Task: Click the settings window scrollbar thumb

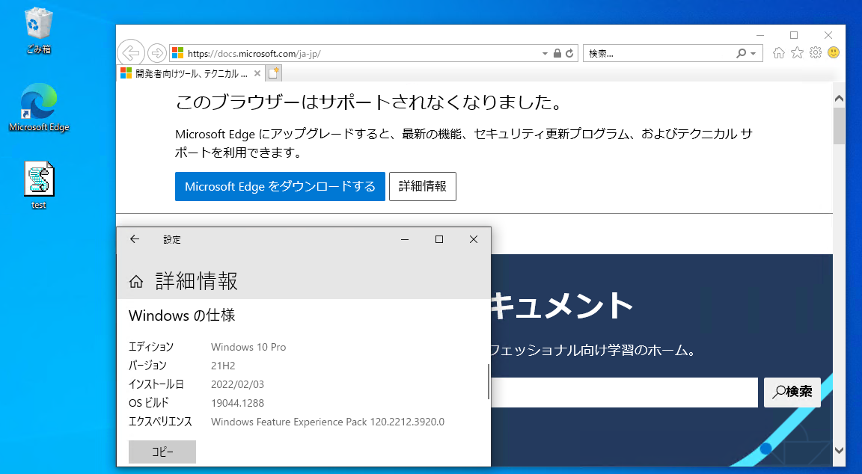Action: click(488, 381)
